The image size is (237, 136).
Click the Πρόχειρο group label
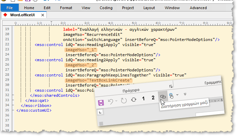[131, 91]
